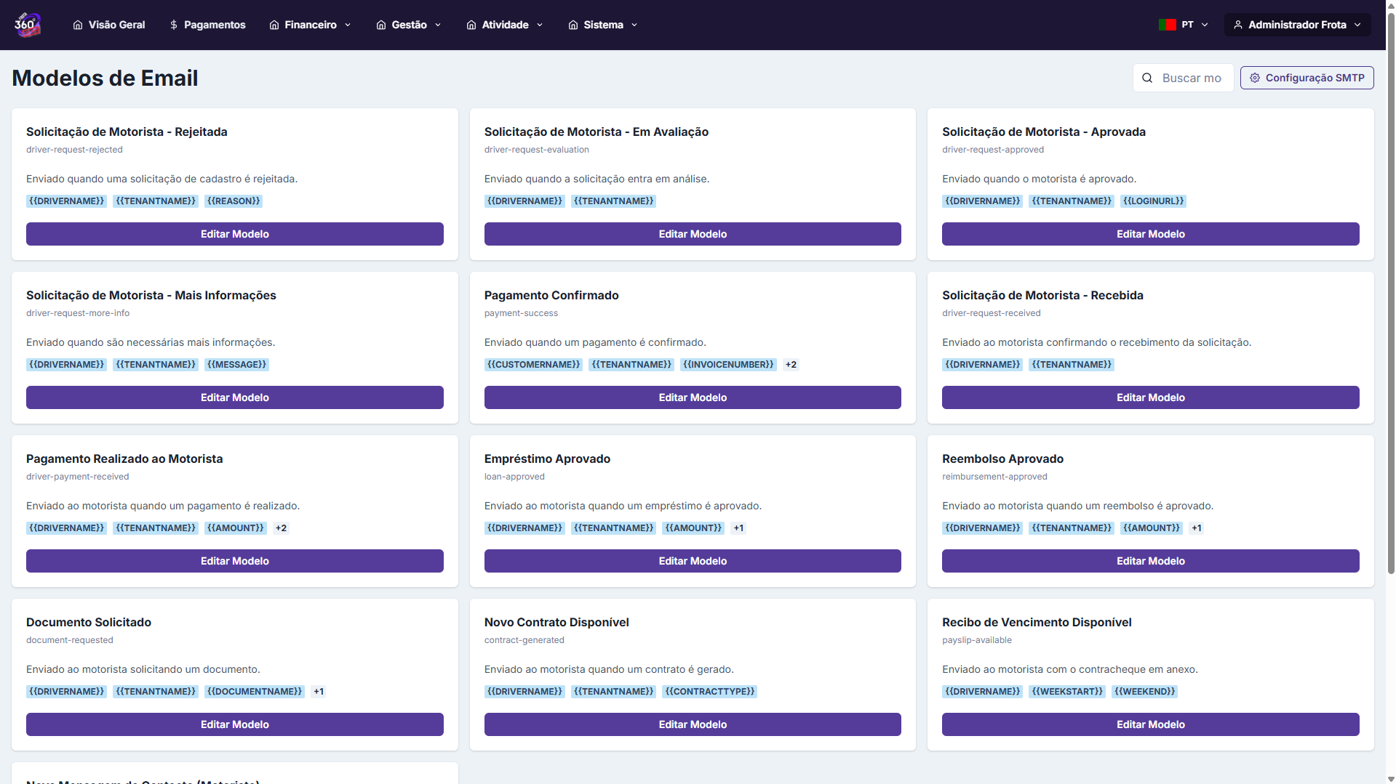The width and height of the screenshot is (1396, 784).
Task: Click the search magnifier icon
Action: pyautogui.click(x=1147, y=78)
